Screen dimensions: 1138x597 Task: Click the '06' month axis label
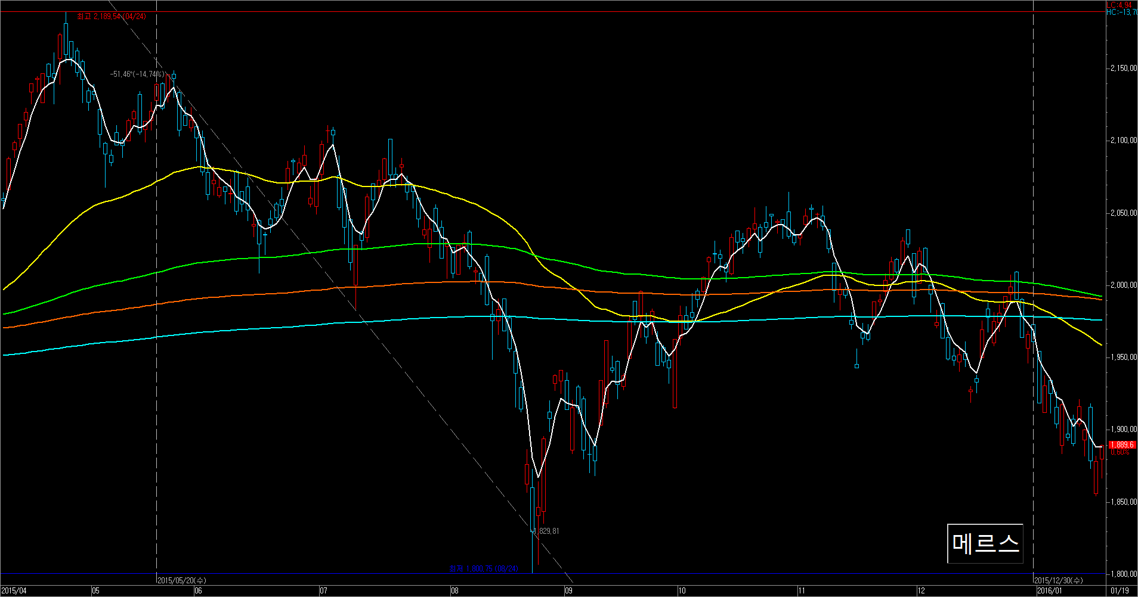[199, 591]
